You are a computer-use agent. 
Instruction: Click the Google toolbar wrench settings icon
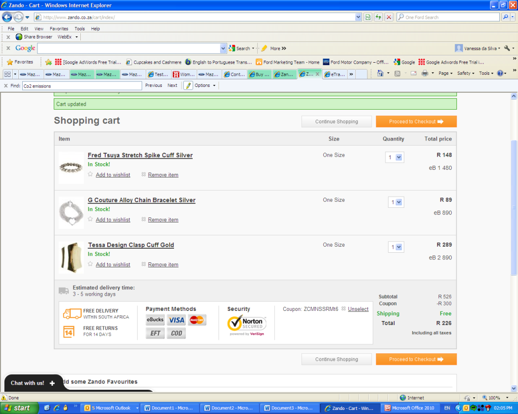507,48
